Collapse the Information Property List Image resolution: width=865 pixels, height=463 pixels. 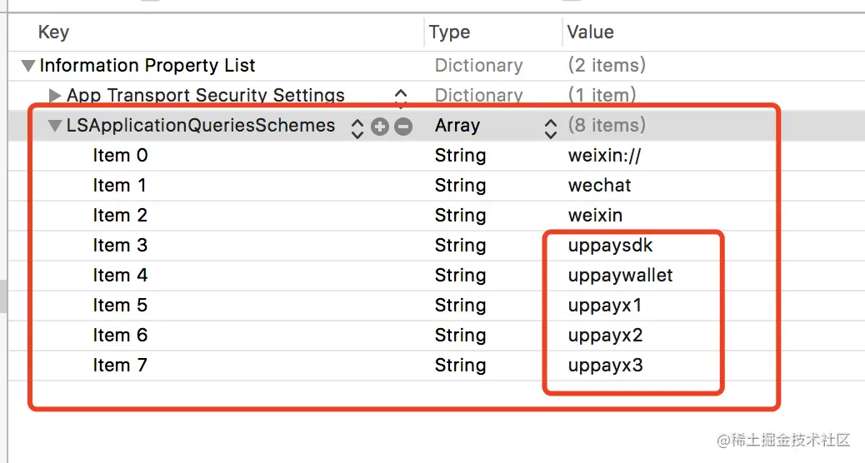[28, 66]
